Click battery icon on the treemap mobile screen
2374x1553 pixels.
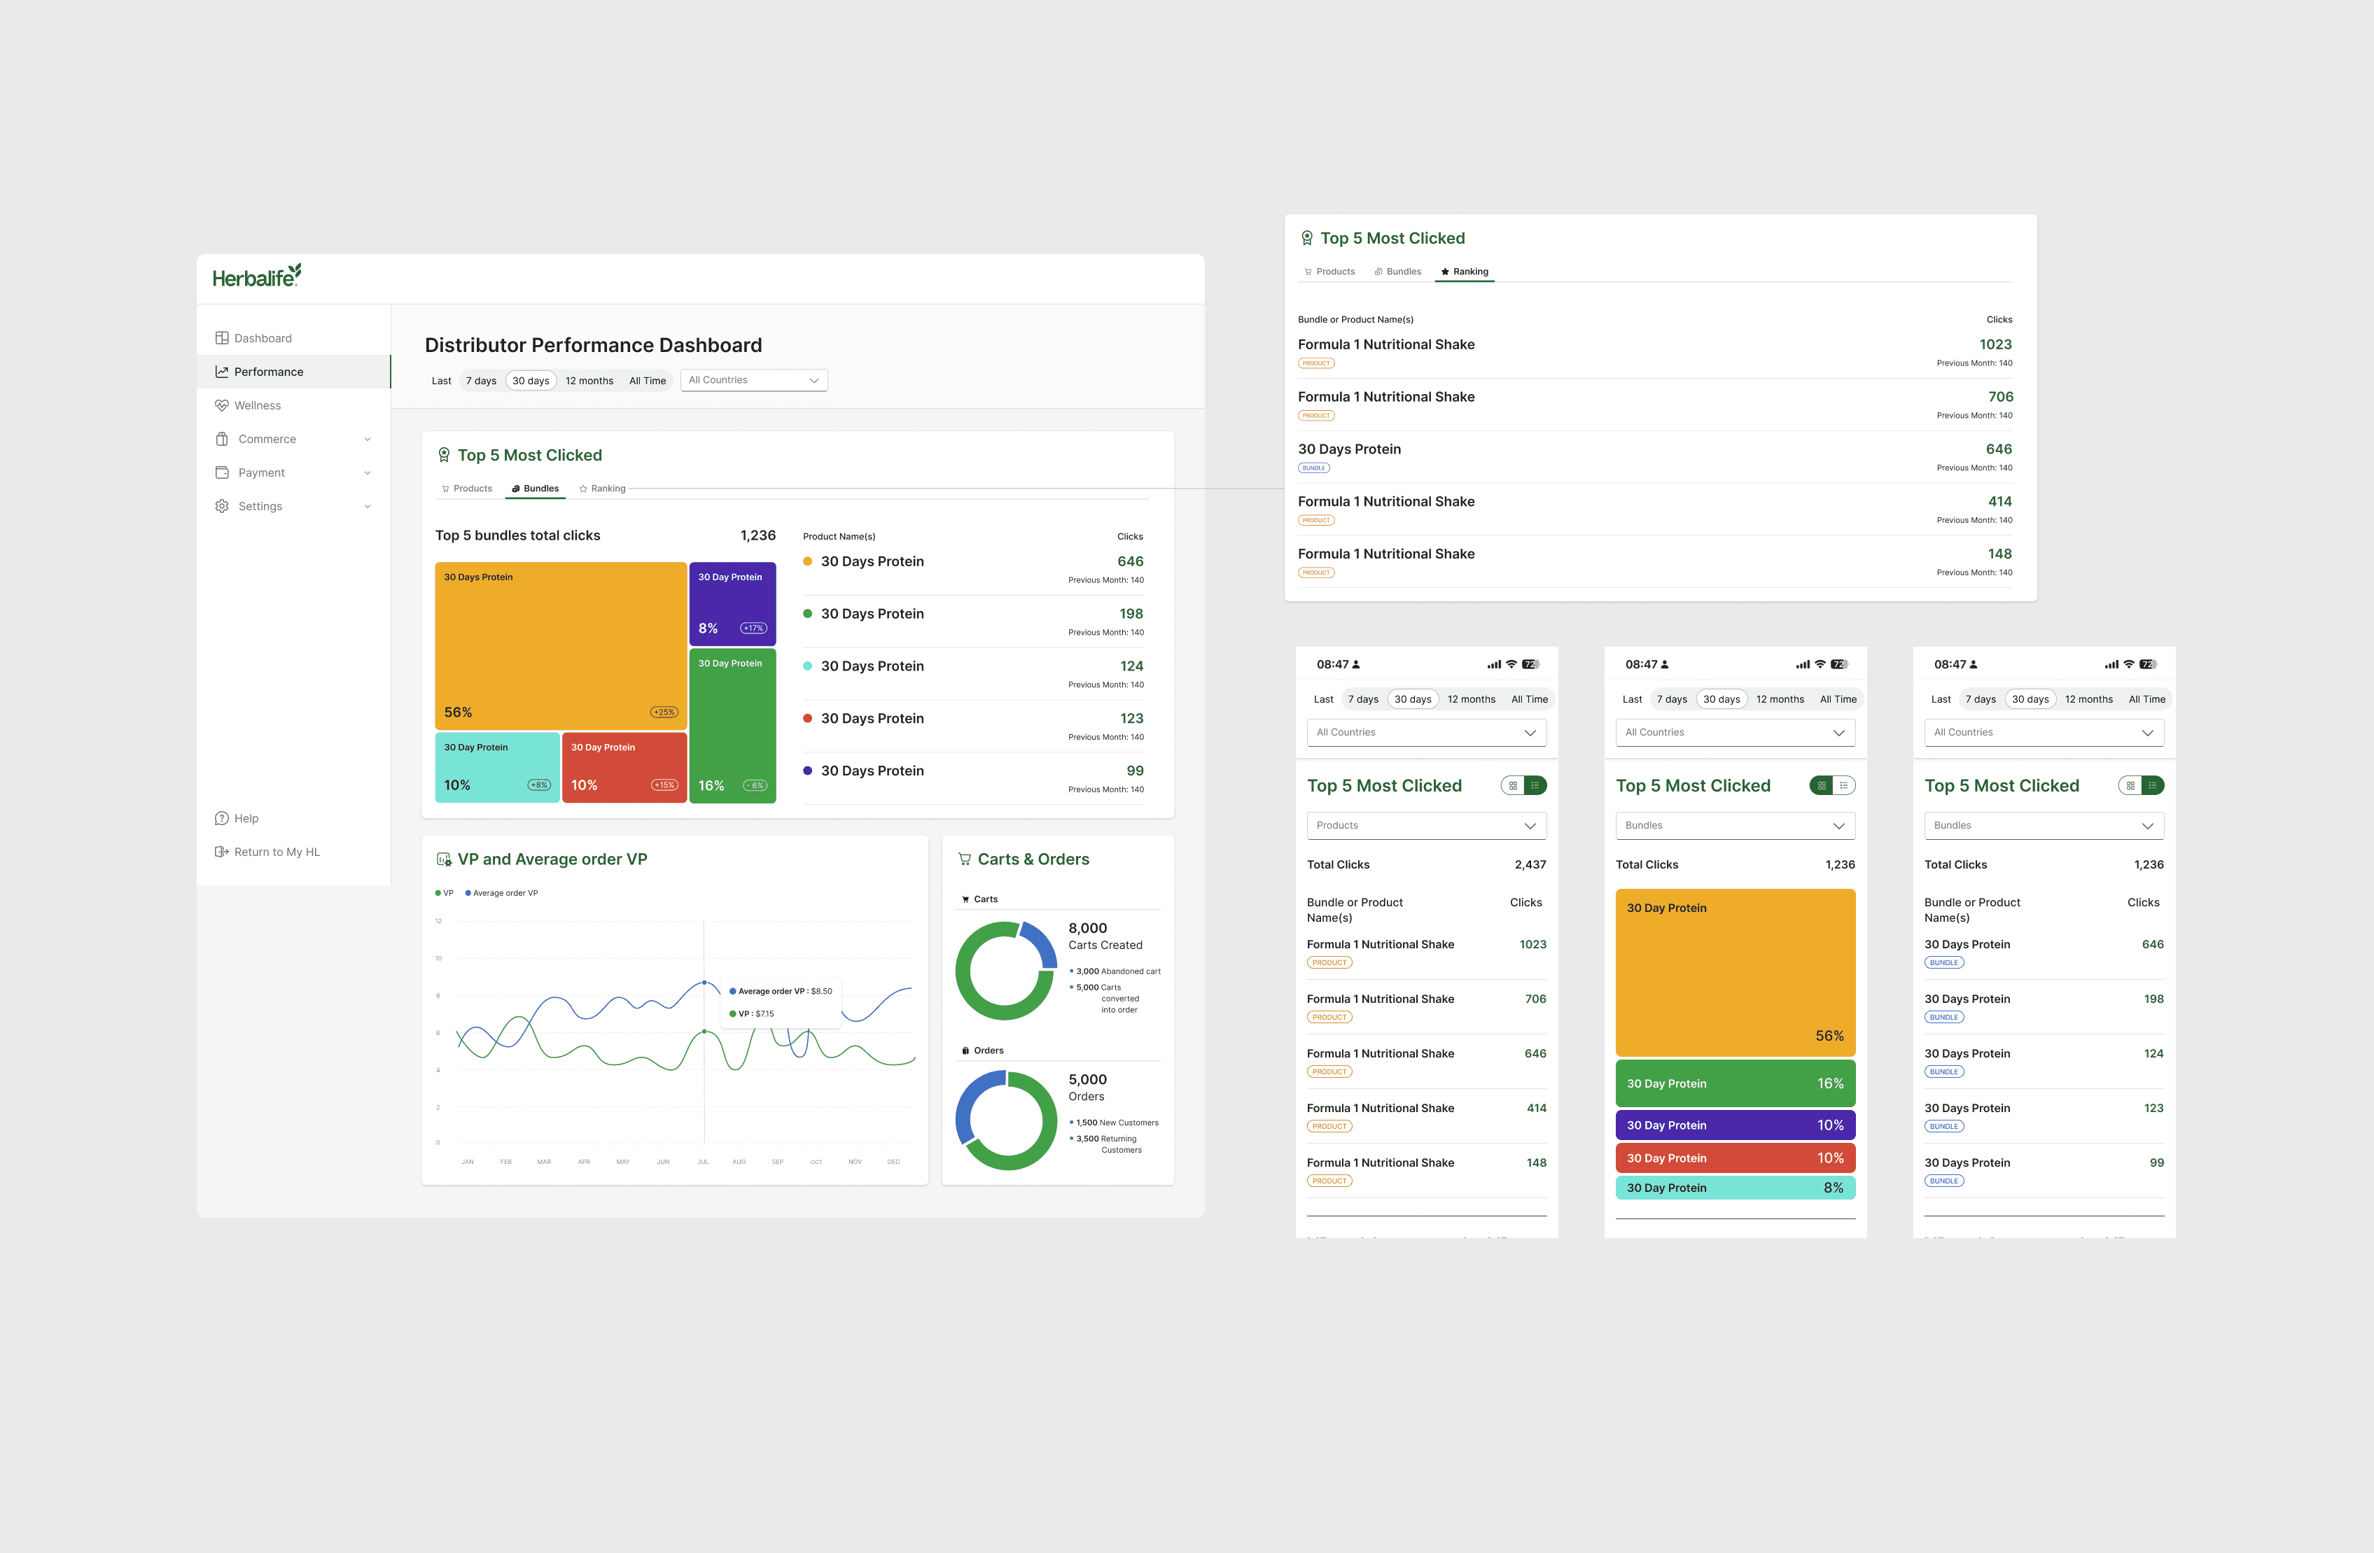[1839, 664]
